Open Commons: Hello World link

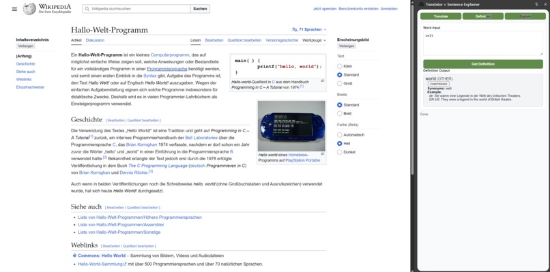102,256
